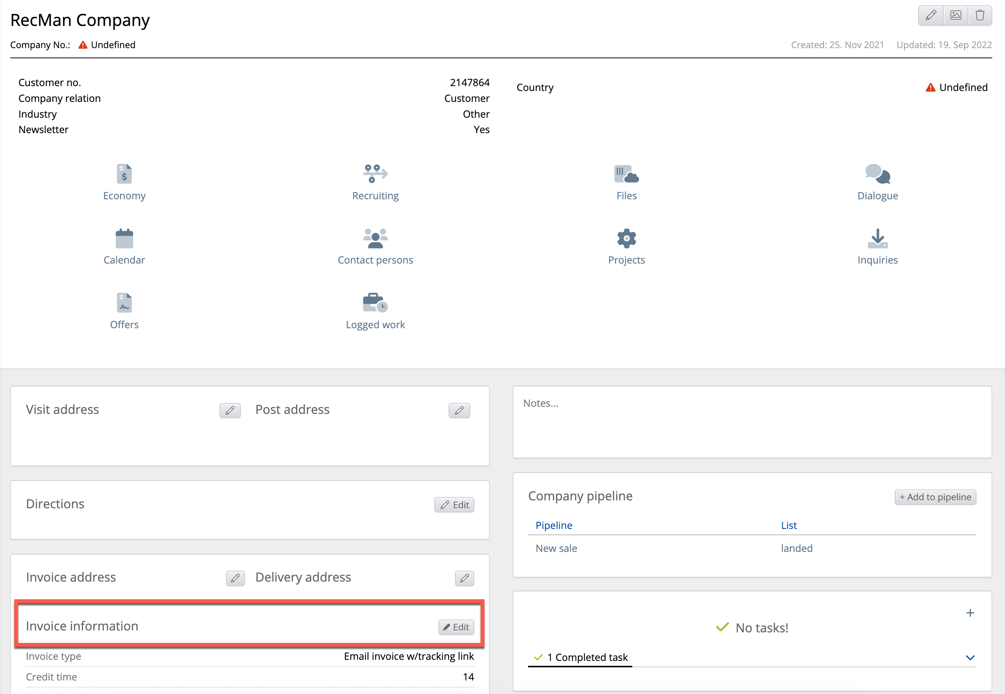Open the Files cloud icon
Viewport: 1005px width, 694px height.
[x=626, y=174]
